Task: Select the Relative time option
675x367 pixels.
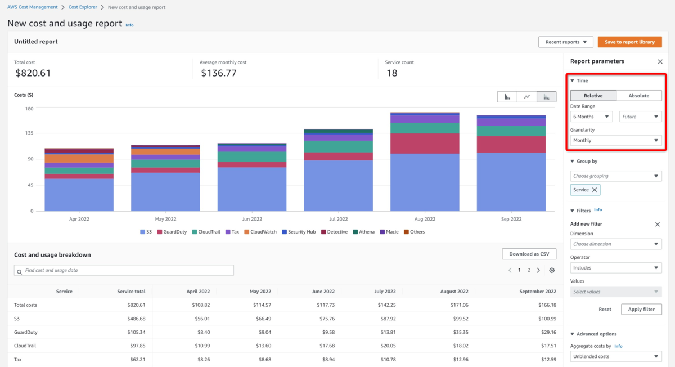Action: (593, 95)
